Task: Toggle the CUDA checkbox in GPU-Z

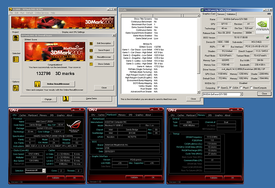Action: [x=230, y=88]
